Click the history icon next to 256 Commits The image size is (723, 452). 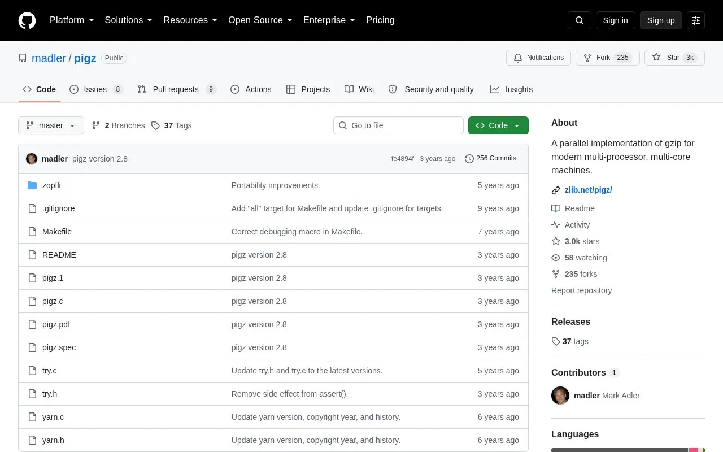point(469,159)
